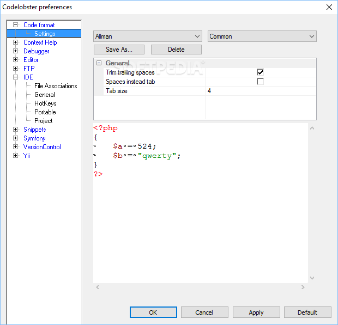Select Code format in the tree
Image resolution: width=338 pixels, height=325 pixels.
39,25
